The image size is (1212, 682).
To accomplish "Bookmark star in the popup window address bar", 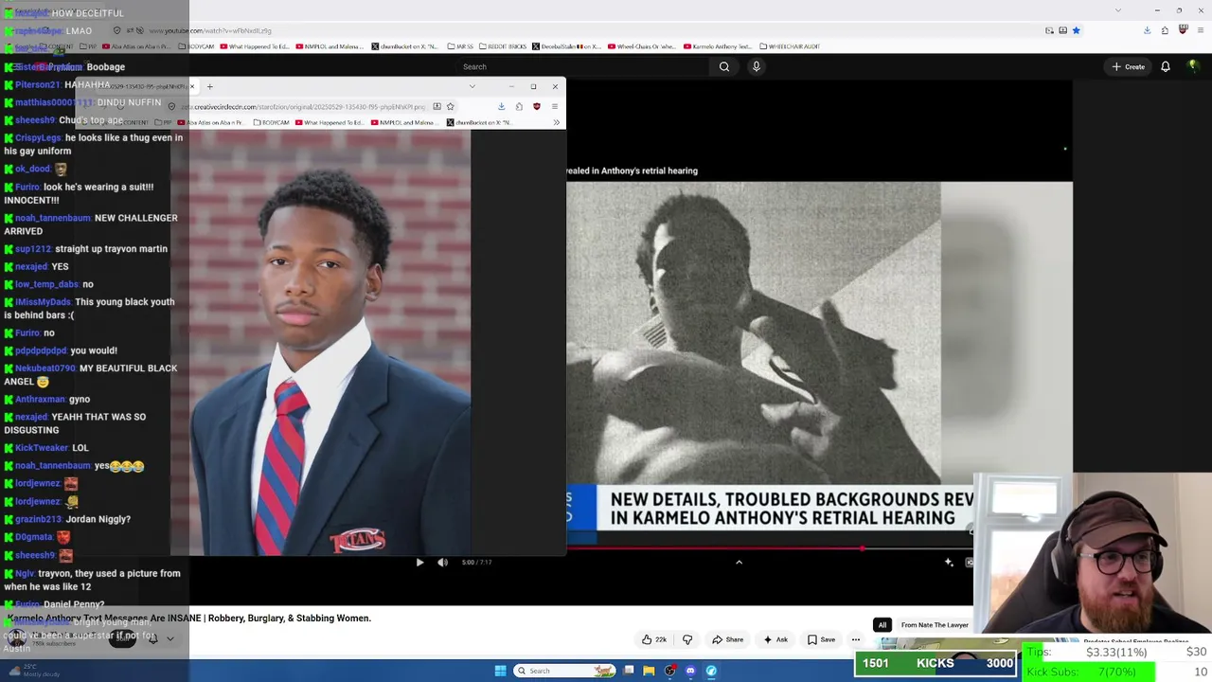I will click(x=451, y=107).
